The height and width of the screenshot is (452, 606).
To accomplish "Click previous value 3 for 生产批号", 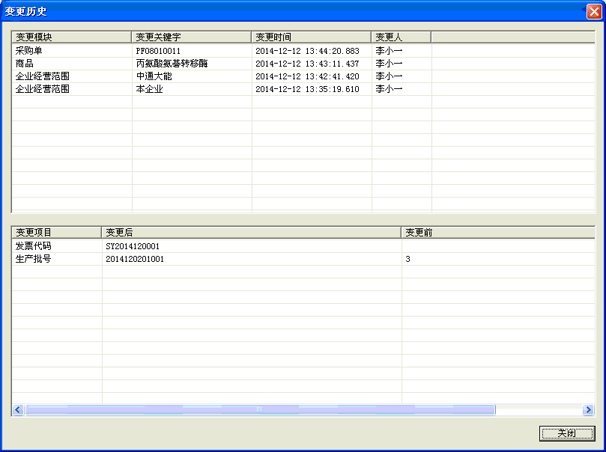I will (407, 259).
